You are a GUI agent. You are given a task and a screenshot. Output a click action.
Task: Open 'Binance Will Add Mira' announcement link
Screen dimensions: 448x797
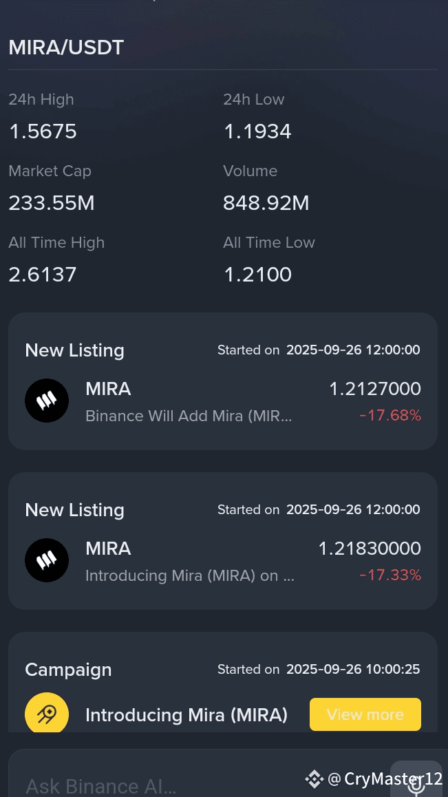[x=189, y=416]
